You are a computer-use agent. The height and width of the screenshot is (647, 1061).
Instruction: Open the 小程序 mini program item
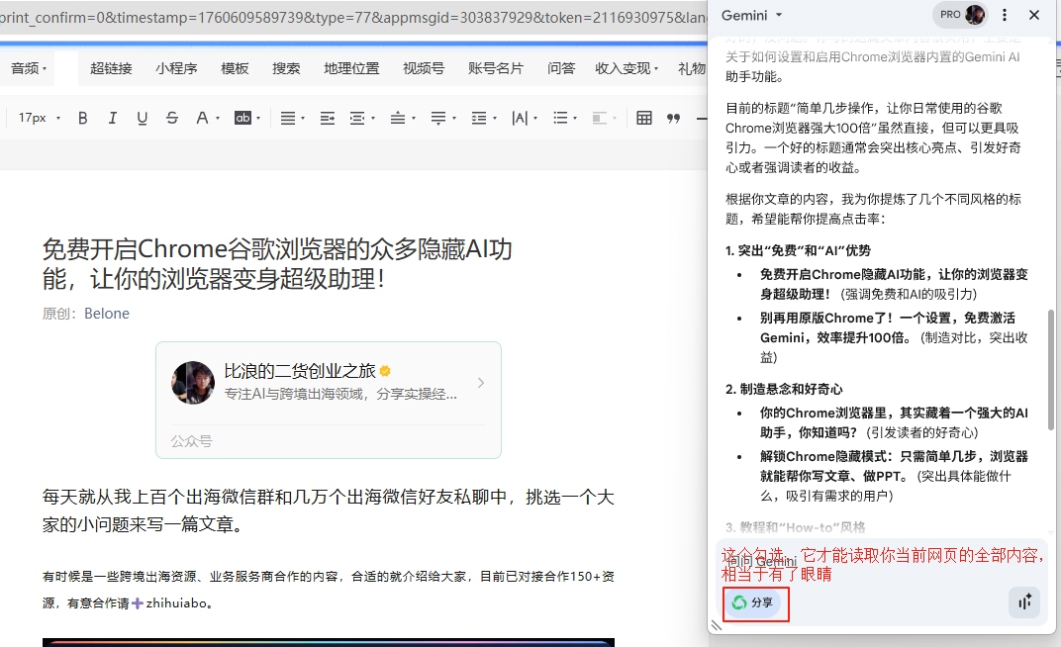pyautogui.click(x=176, y=68)
